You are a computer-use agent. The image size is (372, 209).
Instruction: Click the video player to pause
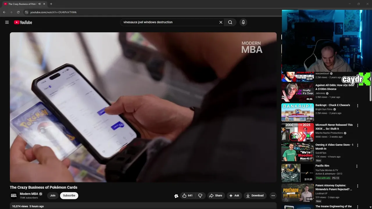(143, 107)
